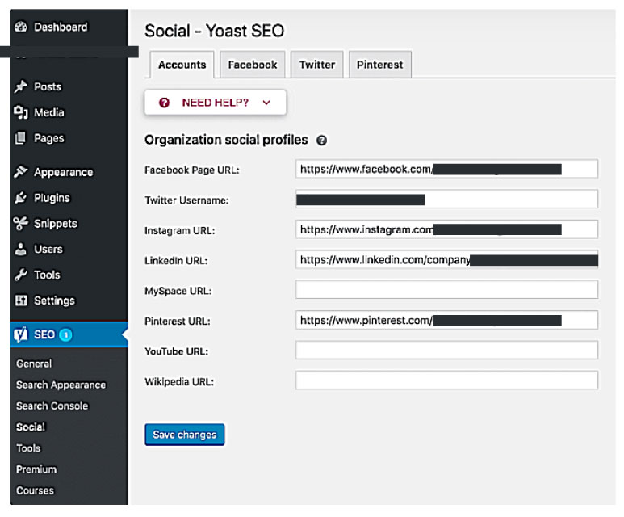
Task: Click the Snippets scissors icon
Action: click(21, 224)
